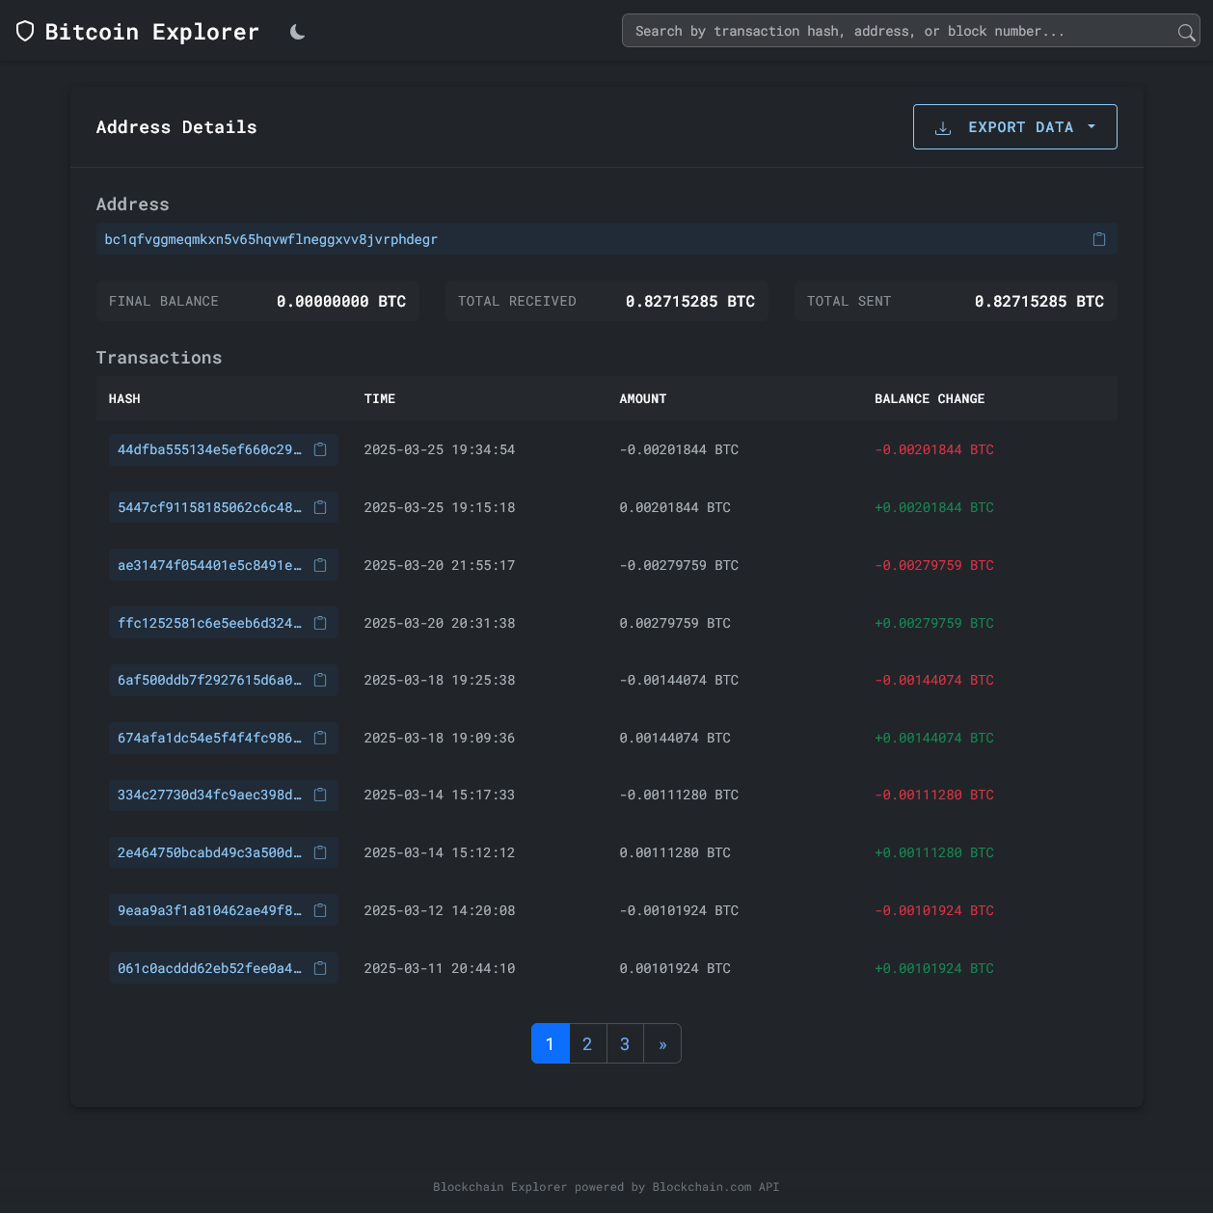
Task: Toggle dark mode with the moon icon
Action: click(298, 32)
